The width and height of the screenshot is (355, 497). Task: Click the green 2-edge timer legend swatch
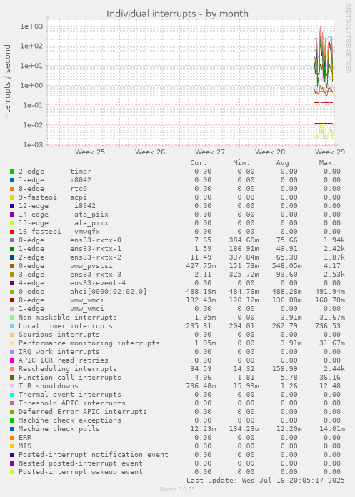click(x=12, y=172)
